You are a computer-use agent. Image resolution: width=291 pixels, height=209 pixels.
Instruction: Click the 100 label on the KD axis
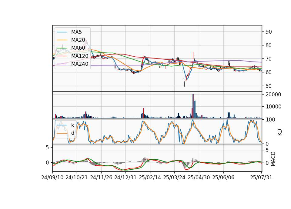(x=270, y=120)
